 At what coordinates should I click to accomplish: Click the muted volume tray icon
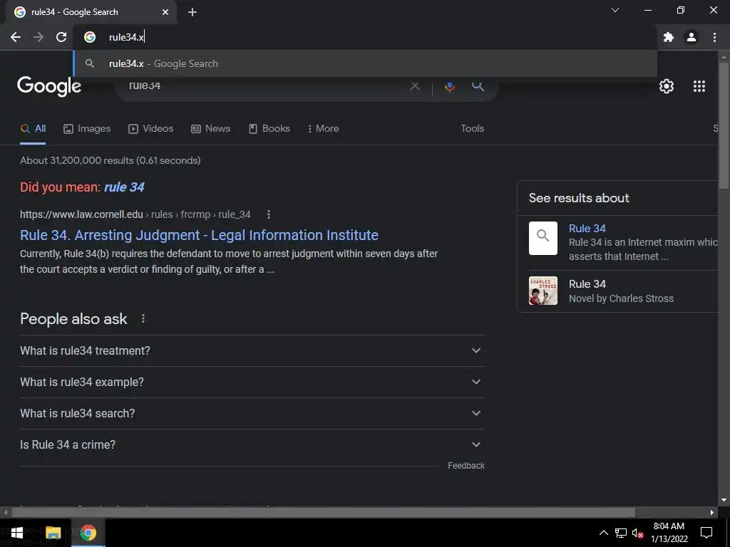(x=637, y=533)
